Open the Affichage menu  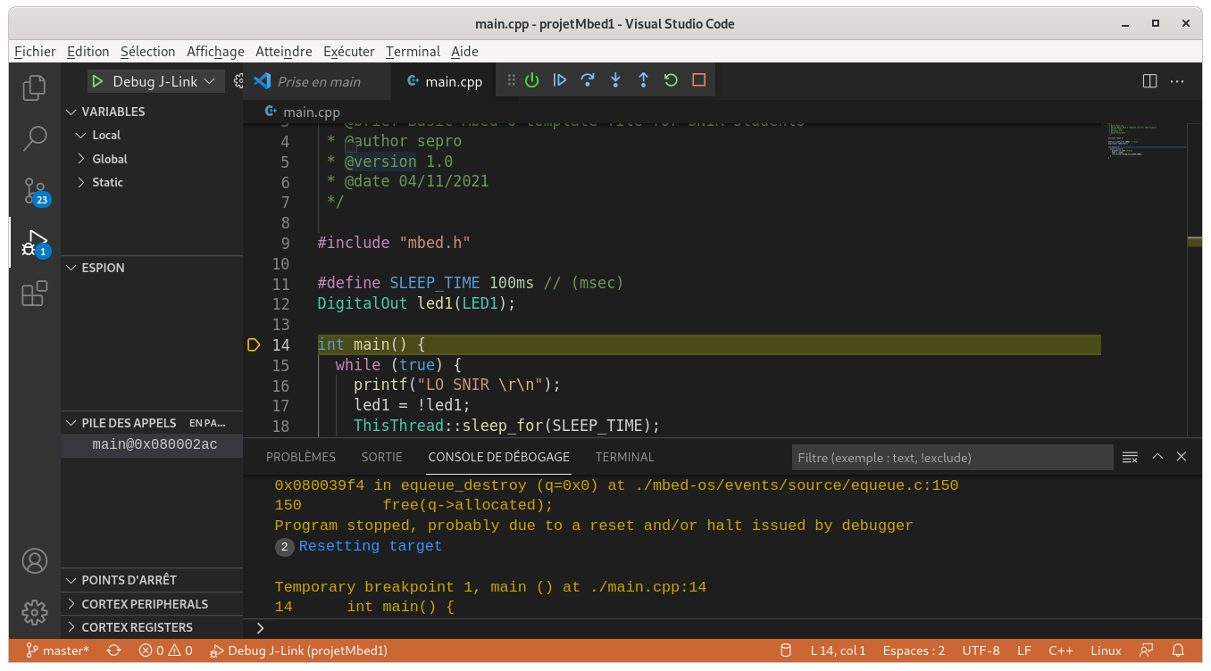(215, 52)
